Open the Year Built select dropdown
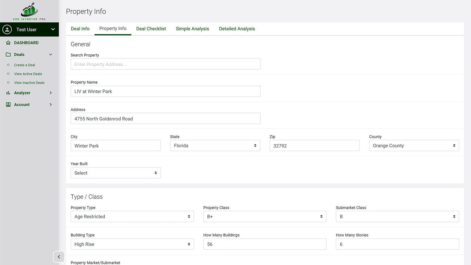This screenshot has width=471, height=265. click(x=116, y=173)
